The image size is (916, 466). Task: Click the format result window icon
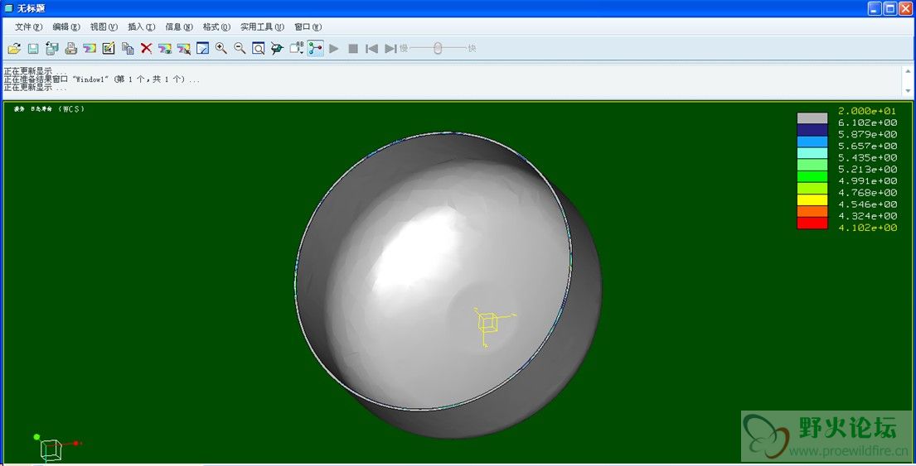[202, 48]
